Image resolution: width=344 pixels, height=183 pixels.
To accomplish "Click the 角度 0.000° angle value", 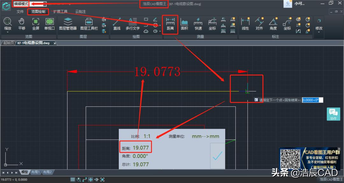I will pos(140,156).
